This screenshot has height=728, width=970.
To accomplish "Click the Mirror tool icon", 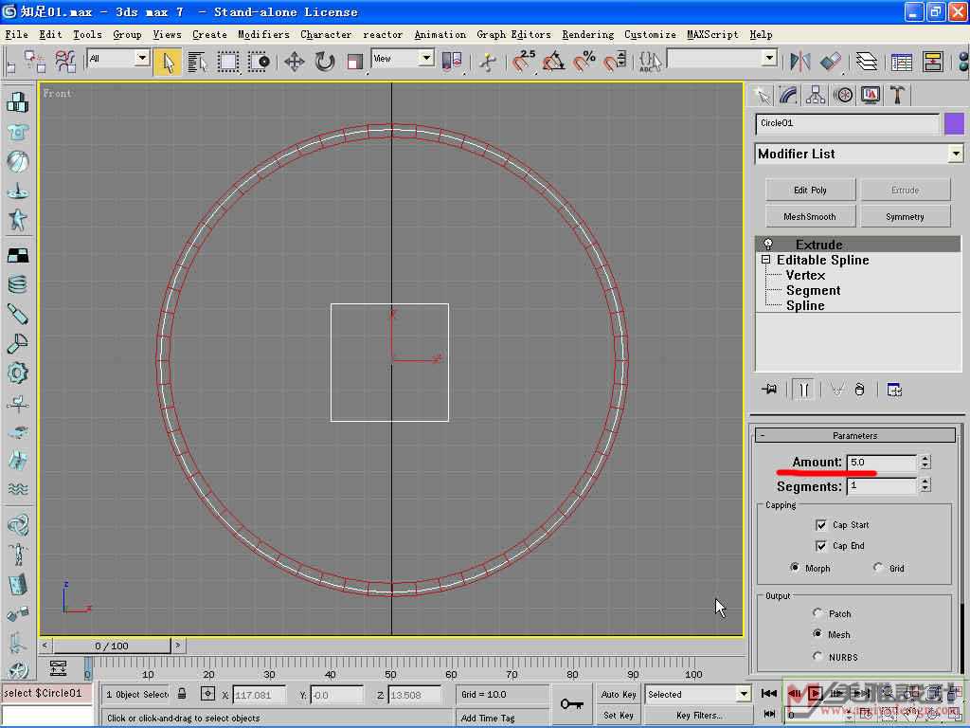I will pos(800,62).
